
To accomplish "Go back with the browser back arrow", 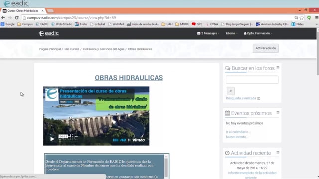I will [3, 18].
